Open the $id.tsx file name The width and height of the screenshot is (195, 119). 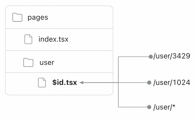point(65,82)
